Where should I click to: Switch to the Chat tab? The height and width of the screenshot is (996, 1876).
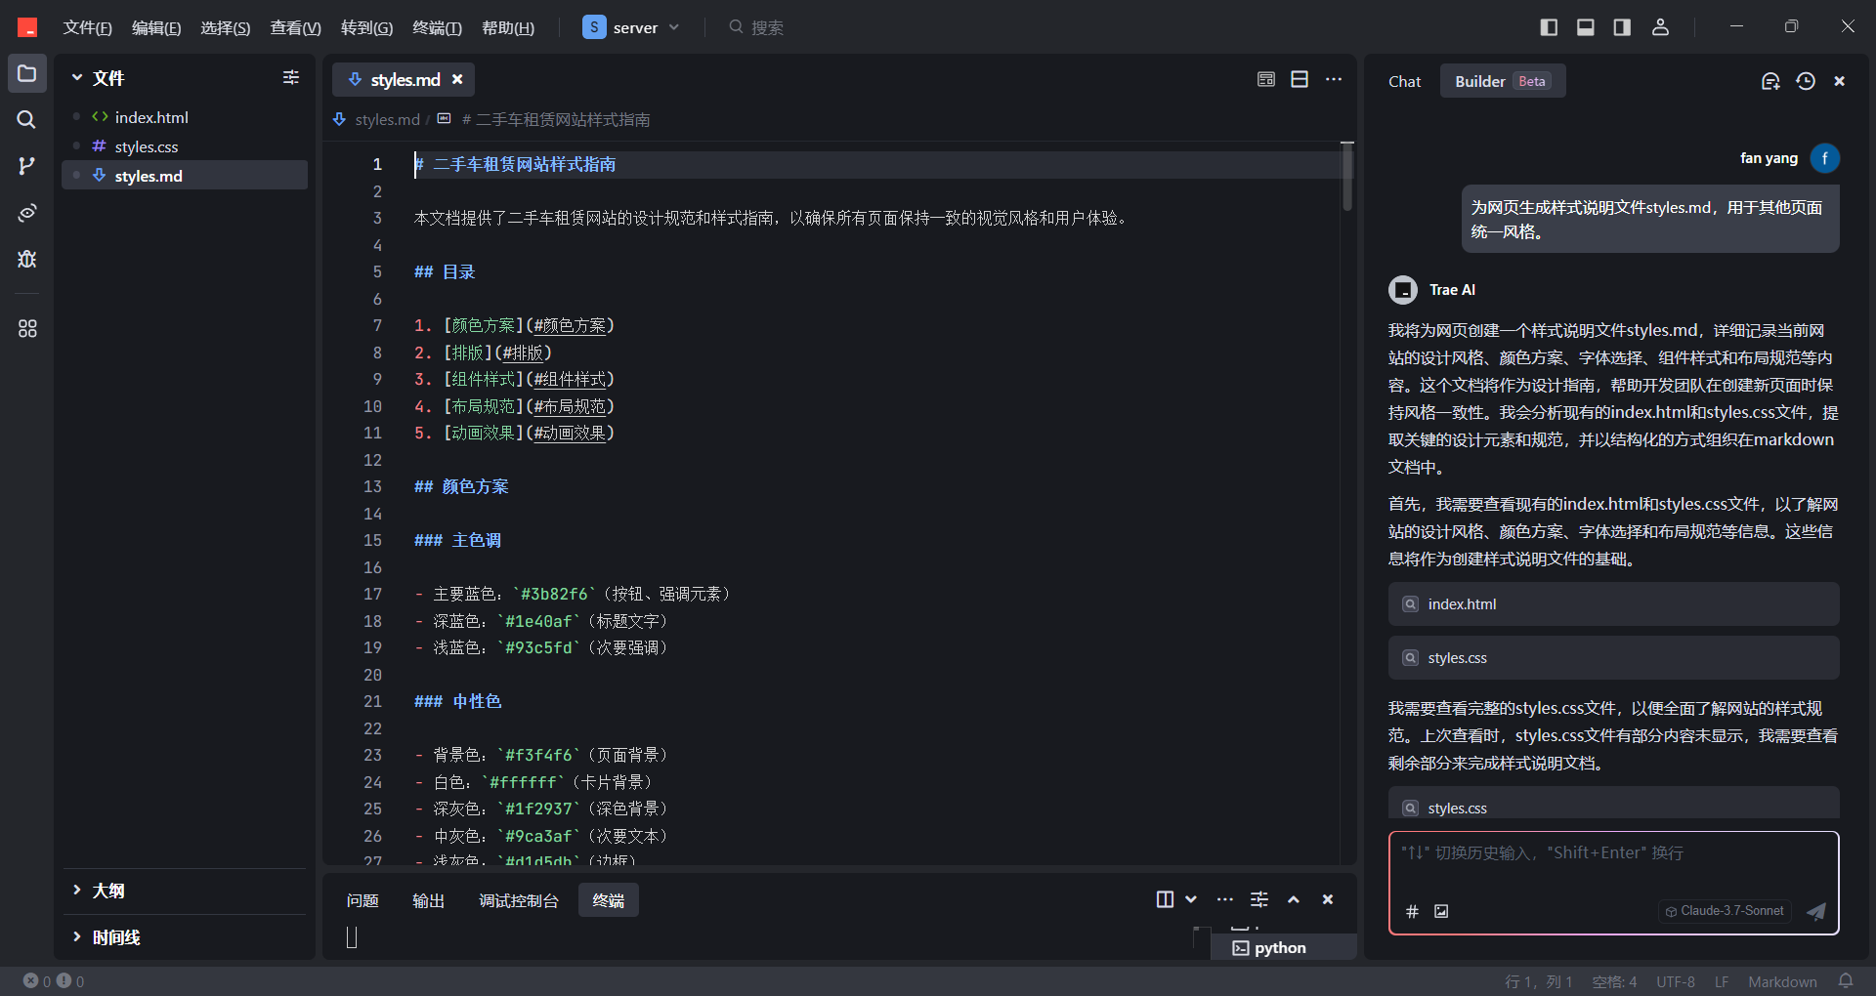pos(1404,81)
